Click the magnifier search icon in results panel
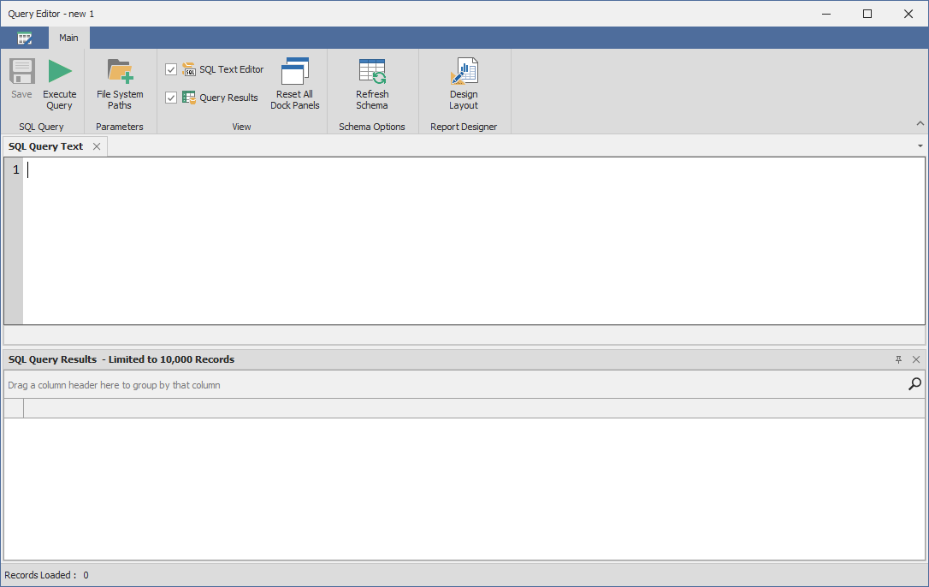929x587 pixels. click(x=914, y=384)
